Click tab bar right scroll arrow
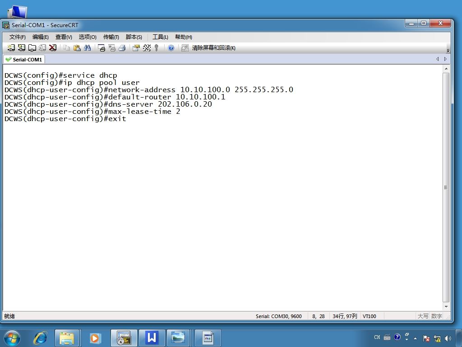Image resolution: width=462 pixels, height=347 pixels. (445, 59)
